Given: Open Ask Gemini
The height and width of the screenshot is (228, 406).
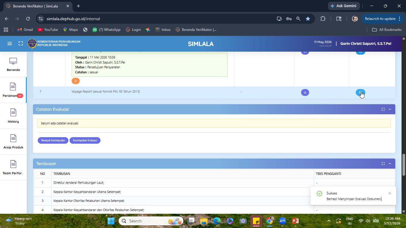Looking at the screenshot, I should tap(344, 6).
